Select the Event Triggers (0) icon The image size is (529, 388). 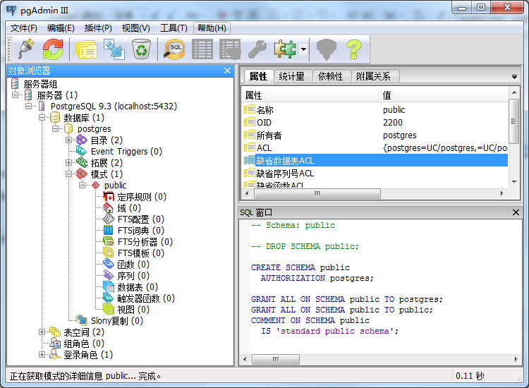tap(81, 151)
